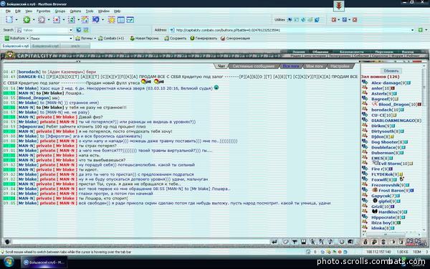The height and width of the screenshot is (269, 430).
Task: Open the File menu
Action: 8,11
